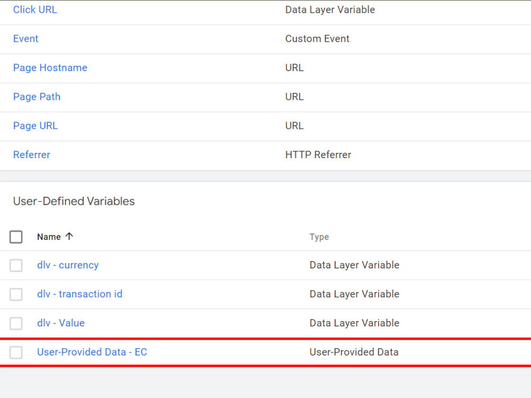This screenshot has height=398, width=531.
Task: Click the Type column header
Action: [x=319, y=237]
